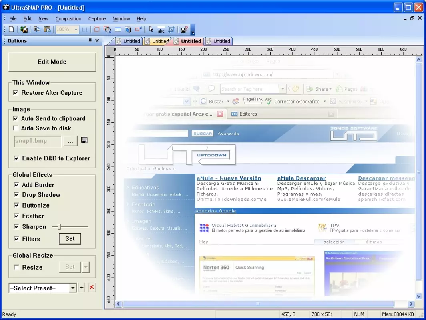Viewport: 426px width, 320px height.
Task: Toggle the Feather checkbox
Action: coord(16,216)
